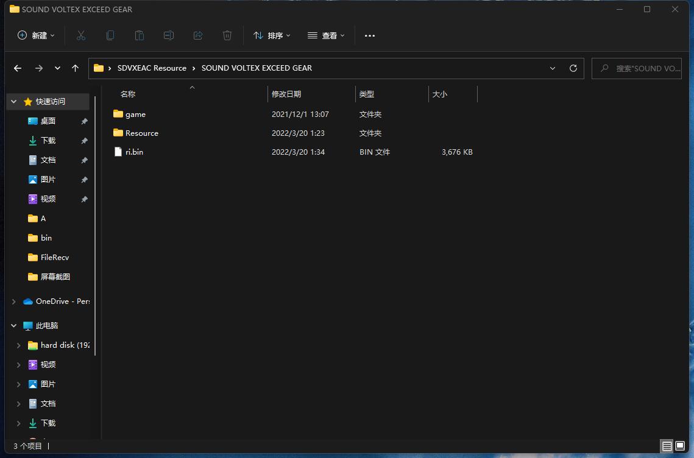The width and height of the screenshot is (694, 458).
Task: Open the three-dots more options menu
Action: (x=369, y=35)
